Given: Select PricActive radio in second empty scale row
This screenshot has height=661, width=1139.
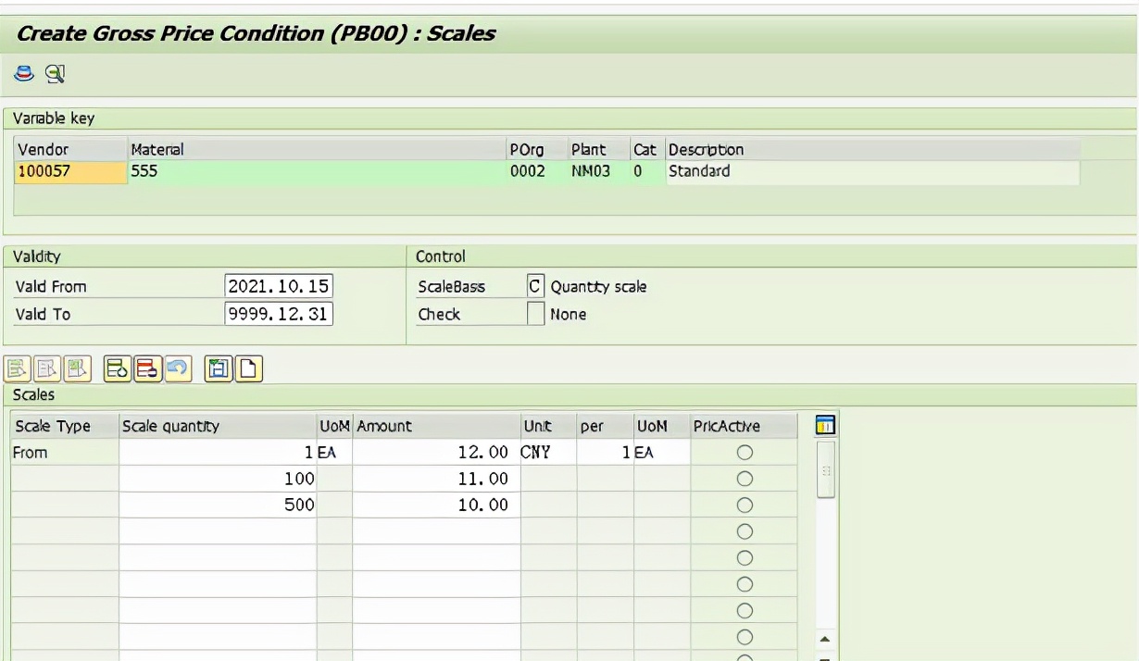Looking at the screenshot, I should (x=744, y=558).
